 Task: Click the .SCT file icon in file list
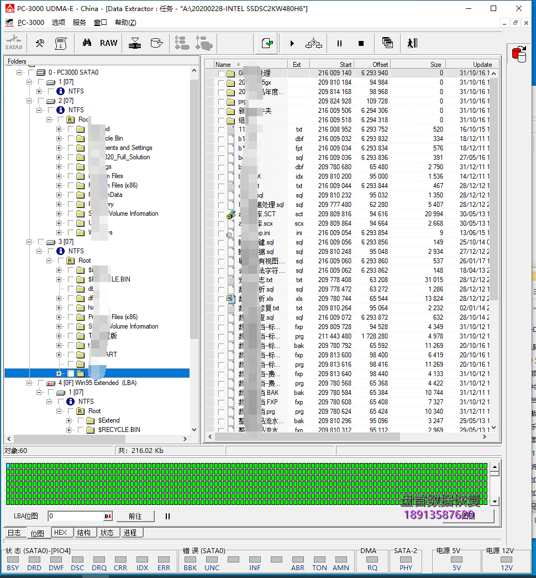[x=231, y=214]
